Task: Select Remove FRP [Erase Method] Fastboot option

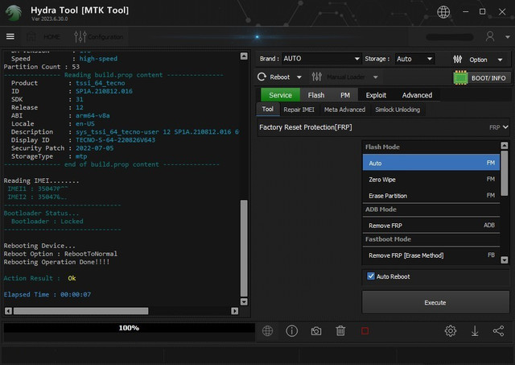Action: click(x=431, y=255)
